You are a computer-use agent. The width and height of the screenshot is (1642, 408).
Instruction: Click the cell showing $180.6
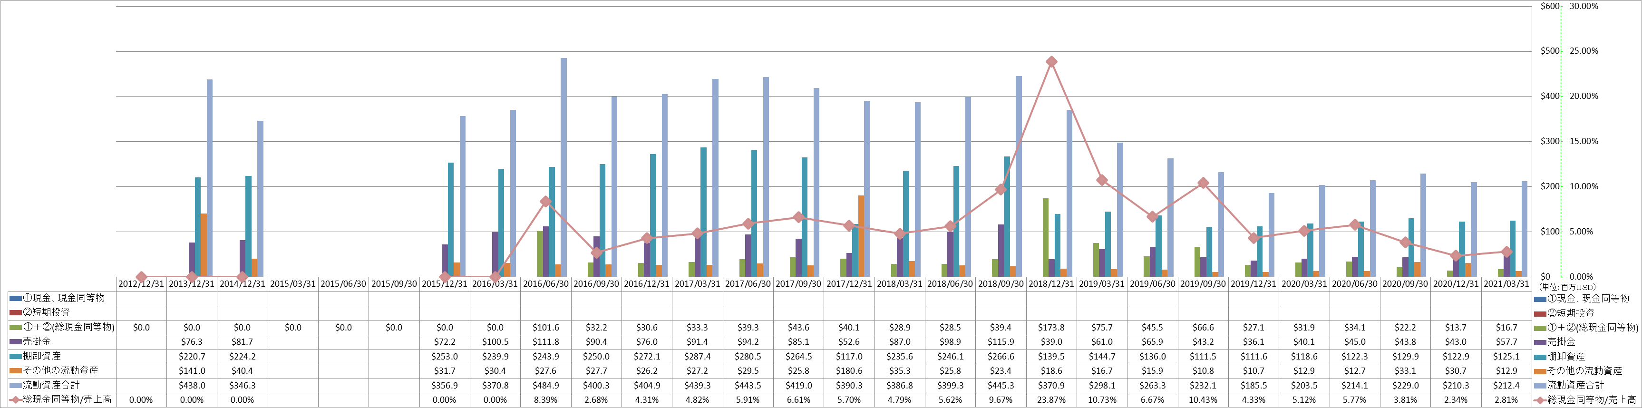849,370
